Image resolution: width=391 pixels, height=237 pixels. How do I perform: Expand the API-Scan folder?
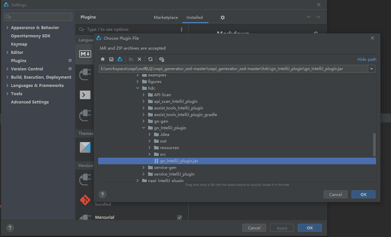pyautogui.click(x=144, y=95)
